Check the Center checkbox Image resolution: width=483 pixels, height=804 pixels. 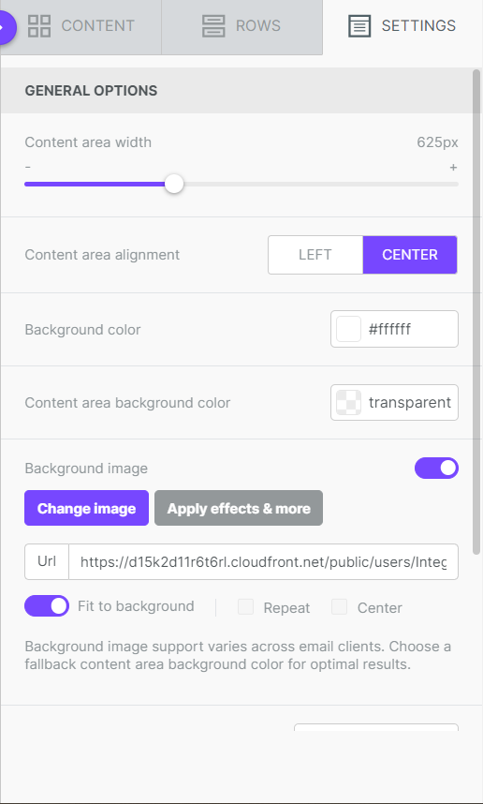[340, 607]
